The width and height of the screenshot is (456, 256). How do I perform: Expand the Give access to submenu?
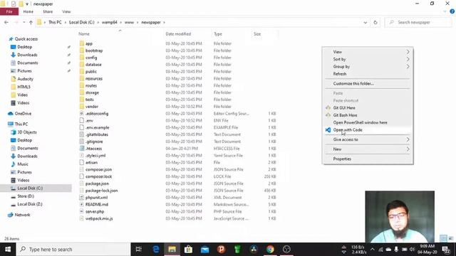point(368,139)
